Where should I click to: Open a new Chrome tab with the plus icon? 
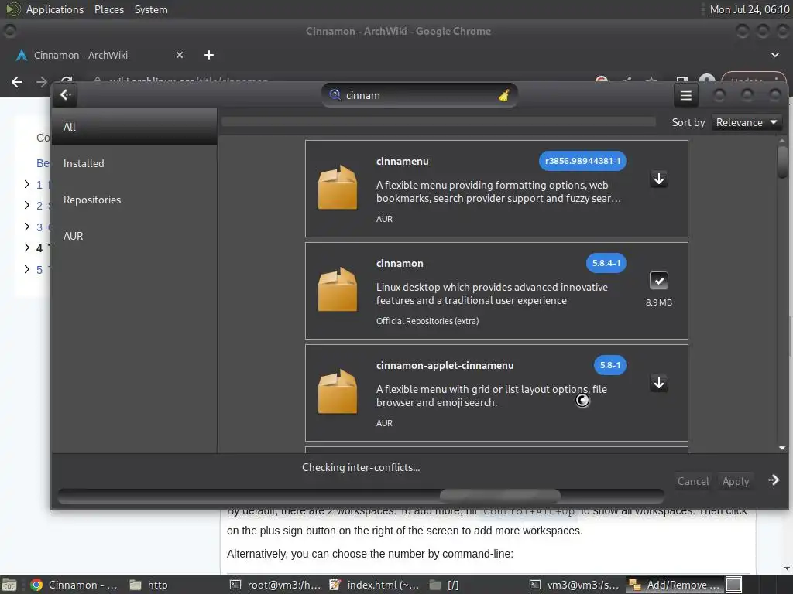pos(209,55)
